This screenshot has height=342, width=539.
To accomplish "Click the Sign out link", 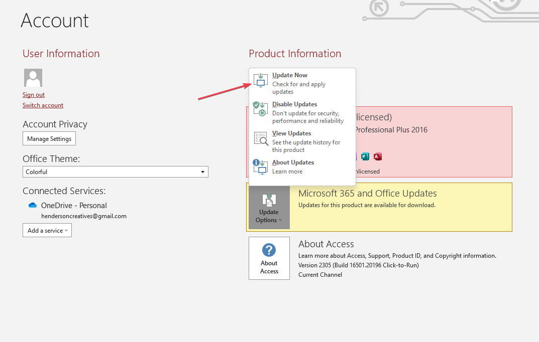I will coord(34,95).
